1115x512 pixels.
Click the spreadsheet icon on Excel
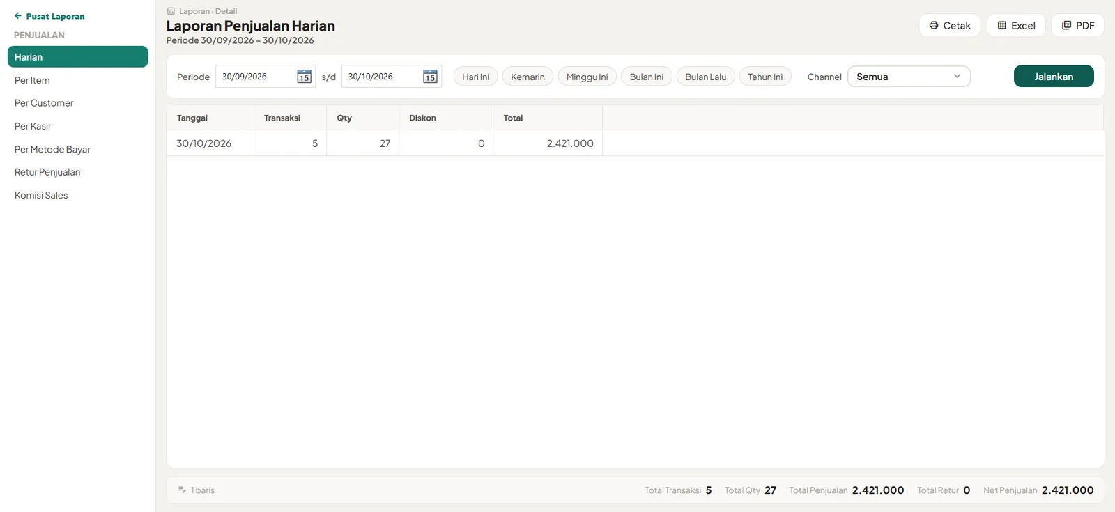click(1002, 25)
